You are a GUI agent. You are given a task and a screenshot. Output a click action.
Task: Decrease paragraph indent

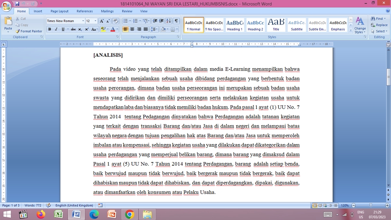click(155, 21)
